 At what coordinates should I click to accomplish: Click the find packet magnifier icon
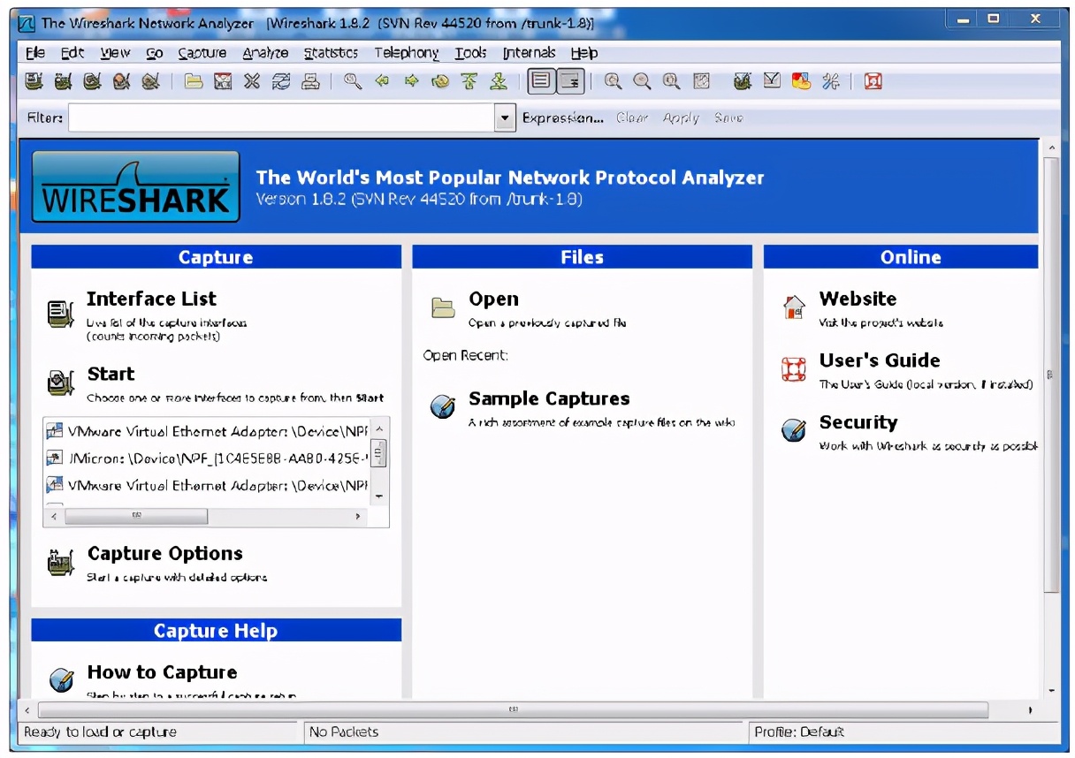coord(353,82)
